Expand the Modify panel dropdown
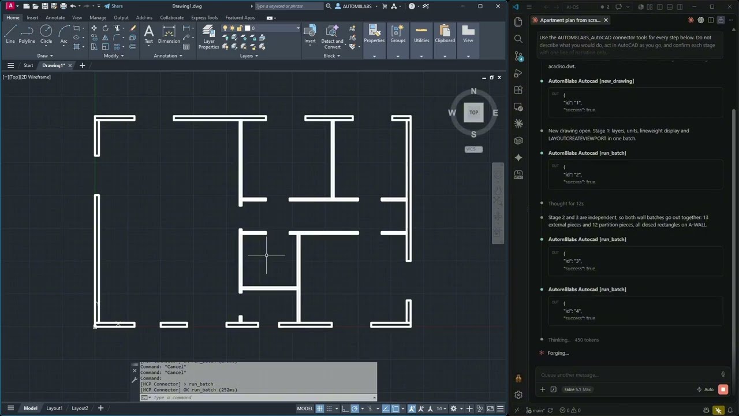739x416 pixels. [x=113, y=56]
